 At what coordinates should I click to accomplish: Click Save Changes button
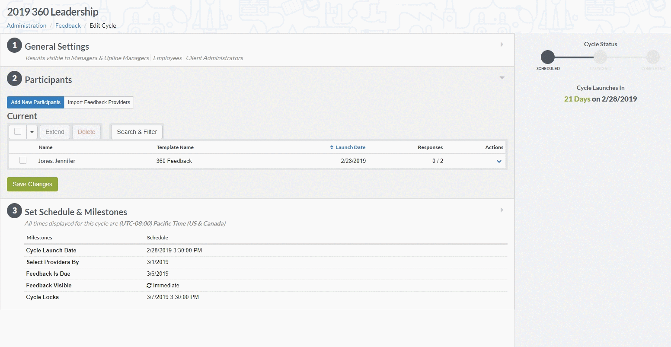tap(32, 184)
